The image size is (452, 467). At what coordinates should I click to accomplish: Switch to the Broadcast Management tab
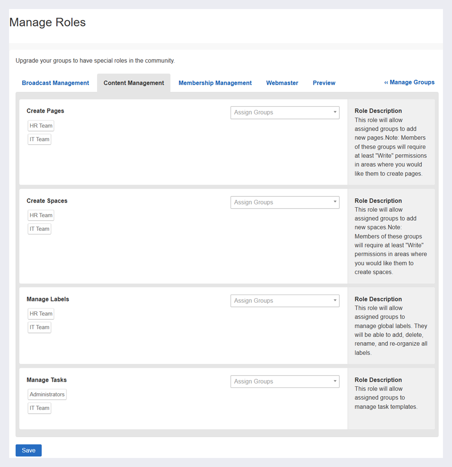coord(55,83)
